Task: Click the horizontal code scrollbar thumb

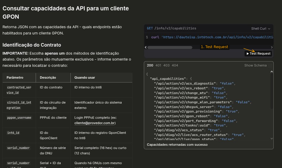Action: [x=170, y=47]
